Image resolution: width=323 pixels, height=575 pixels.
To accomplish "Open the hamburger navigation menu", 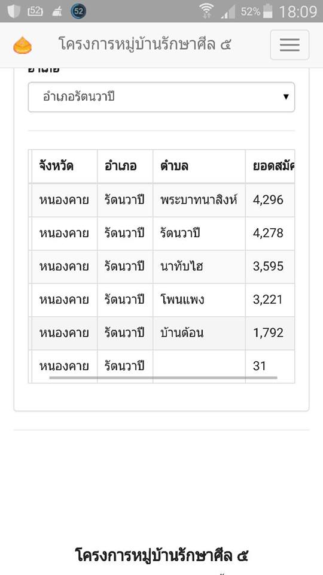I will pyautogui.click(x=290, y=45).
